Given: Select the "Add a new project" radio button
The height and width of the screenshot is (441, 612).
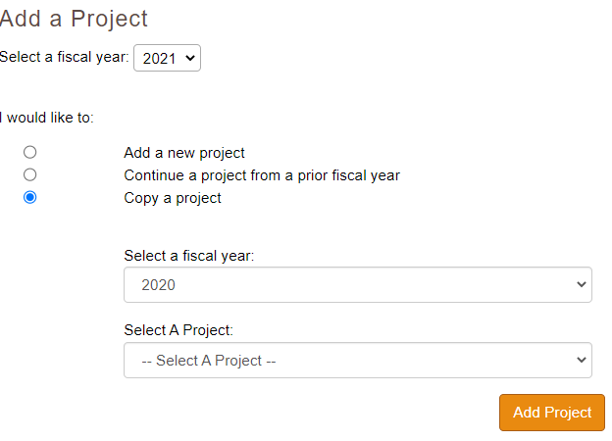Looking at the screenshot, I should [x=30, y=152].
